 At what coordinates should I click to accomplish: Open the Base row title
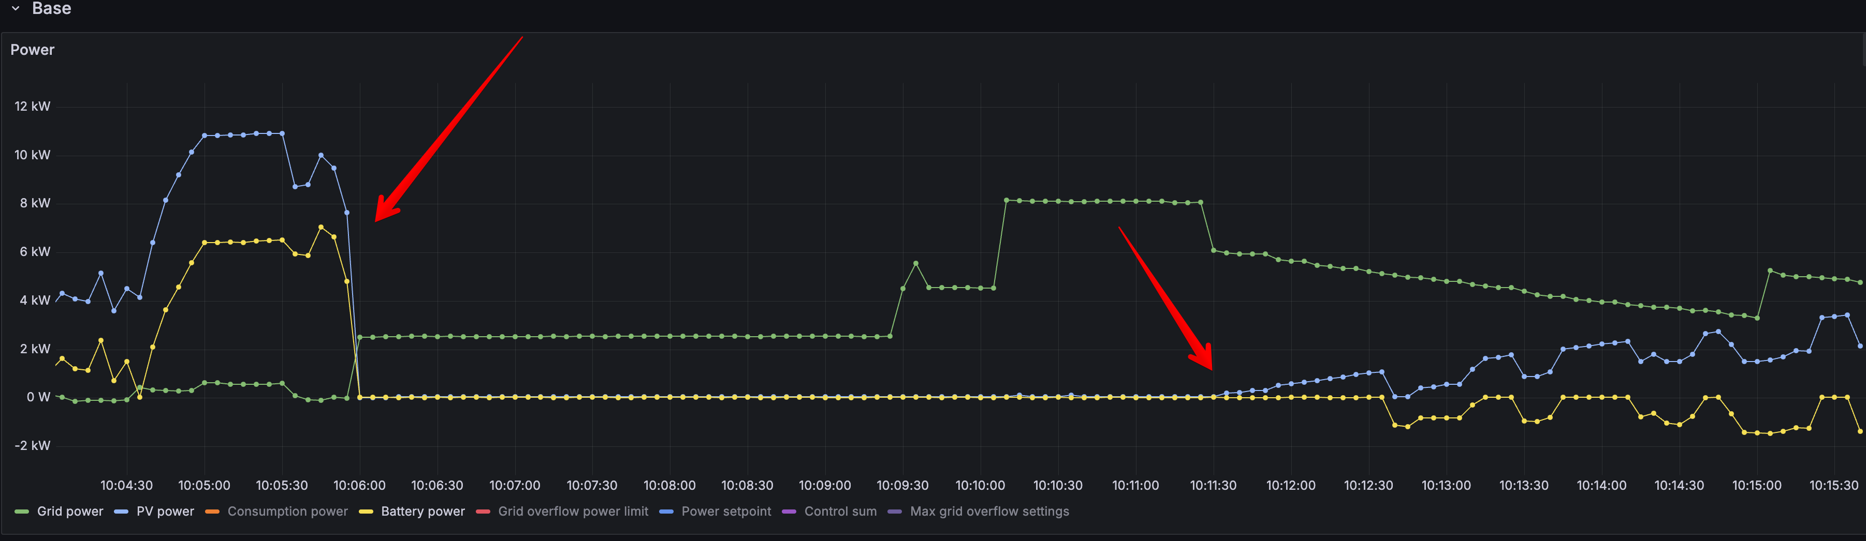[x=51, y=9]
